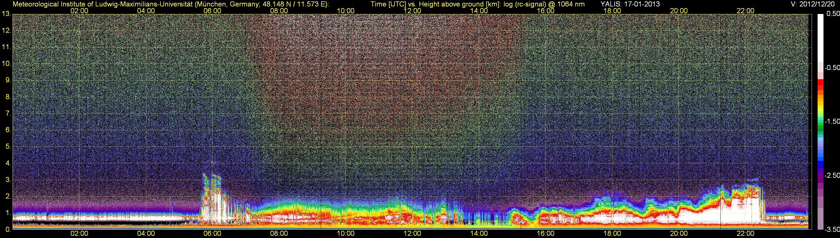Click the "Time [UTC] vs. Height above ground [km]" label

click(436, 4)
